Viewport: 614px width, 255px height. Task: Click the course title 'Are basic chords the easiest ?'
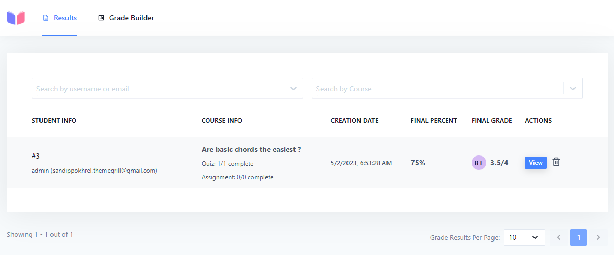click(x=251, y=150)
